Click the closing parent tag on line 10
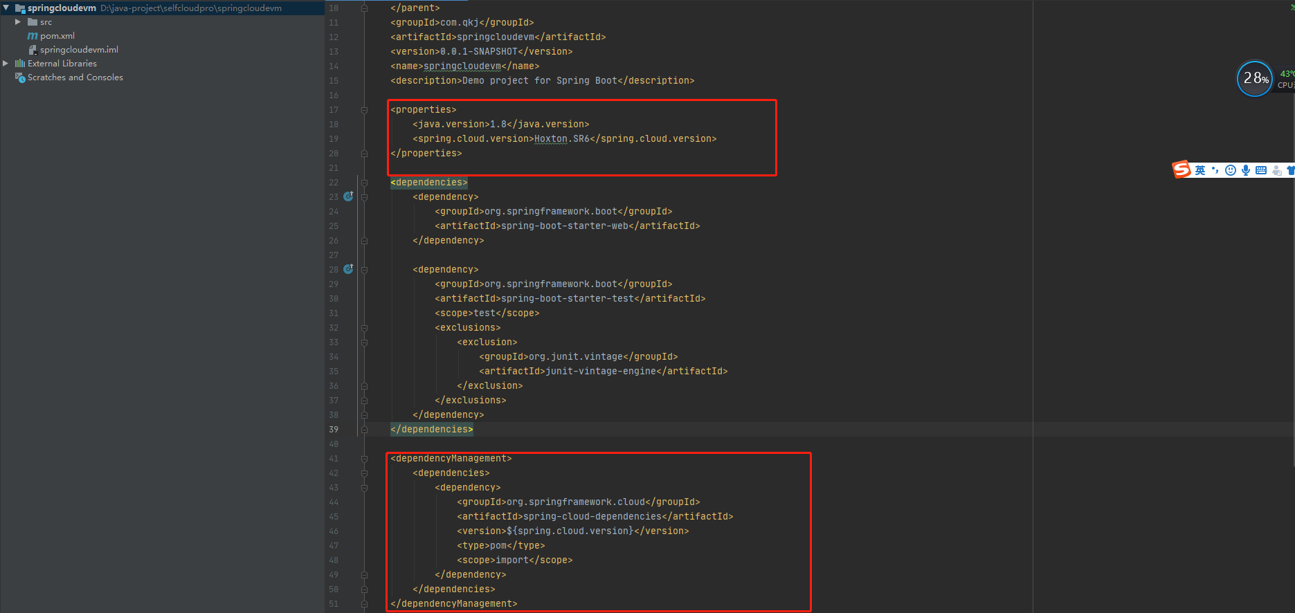Image resolution: width=1295 pixels, height=613 pixels. [415, 8]
